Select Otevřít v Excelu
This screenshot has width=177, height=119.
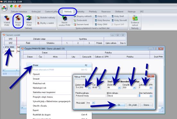tap(40, 106)
